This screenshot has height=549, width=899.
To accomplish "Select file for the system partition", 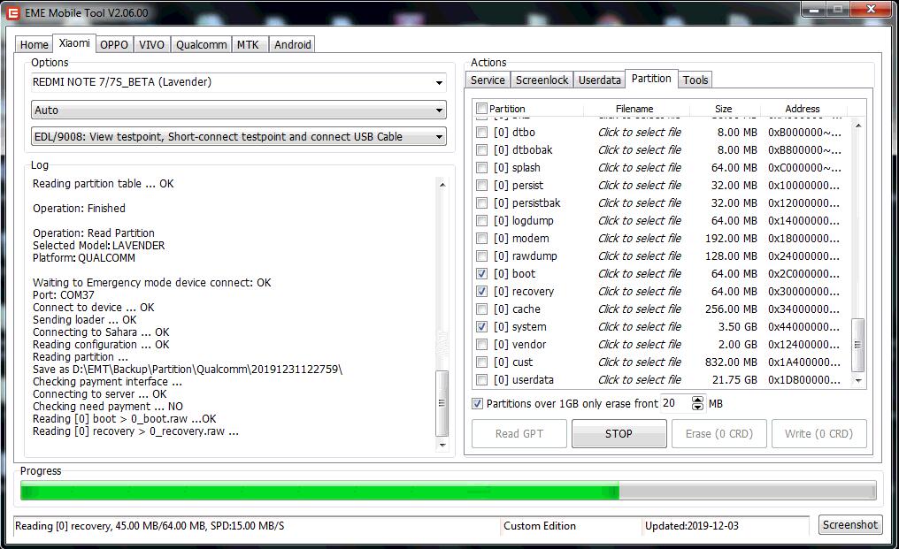I will tap(640, 327).
